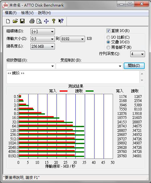Activate the context help pointer icon
Screen dimensions: 151x183
[61, 21]
